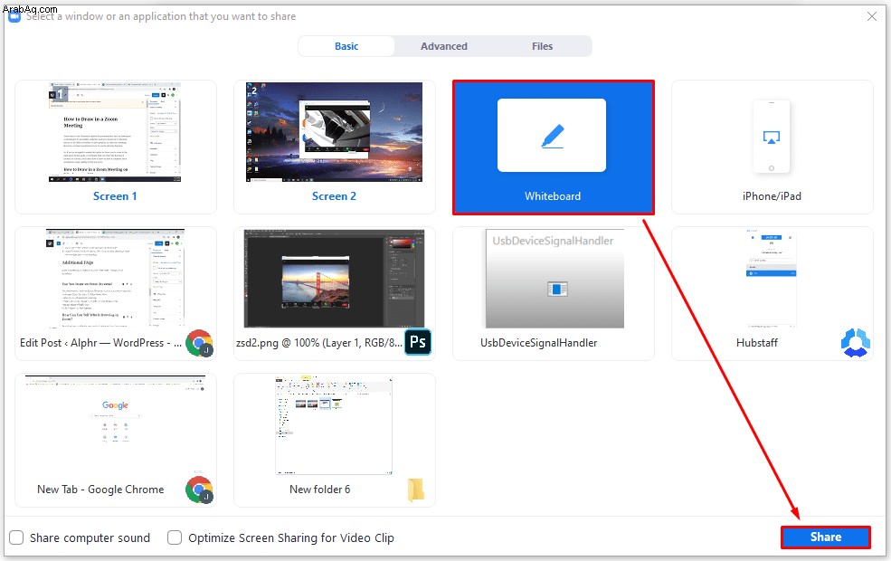891x561 pixels.
Task: Click the iPhone/iPad label
Action: coord(772,196)
